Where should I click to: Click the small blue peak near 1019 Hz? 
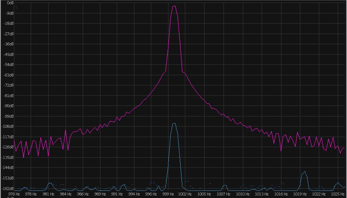click(x=304, y=172)
